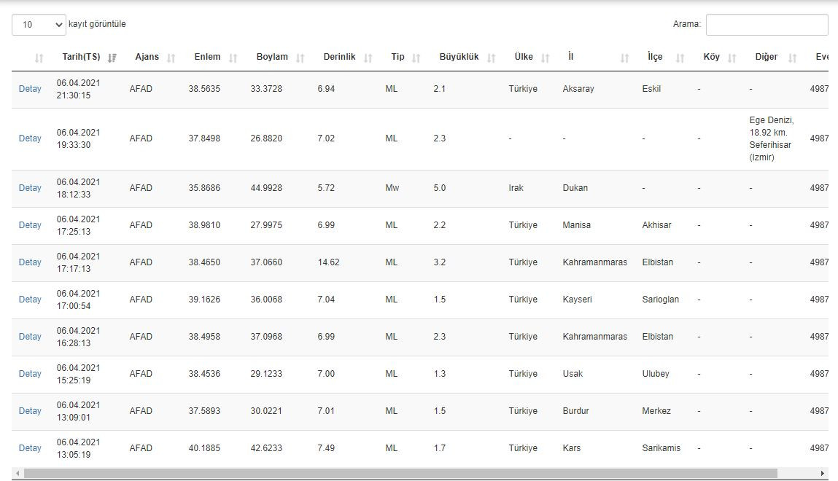The height and width of the screenshot is (481, 838).
Task: Click sort icon beside Diğer header
Action: click(x=793, y=58)
